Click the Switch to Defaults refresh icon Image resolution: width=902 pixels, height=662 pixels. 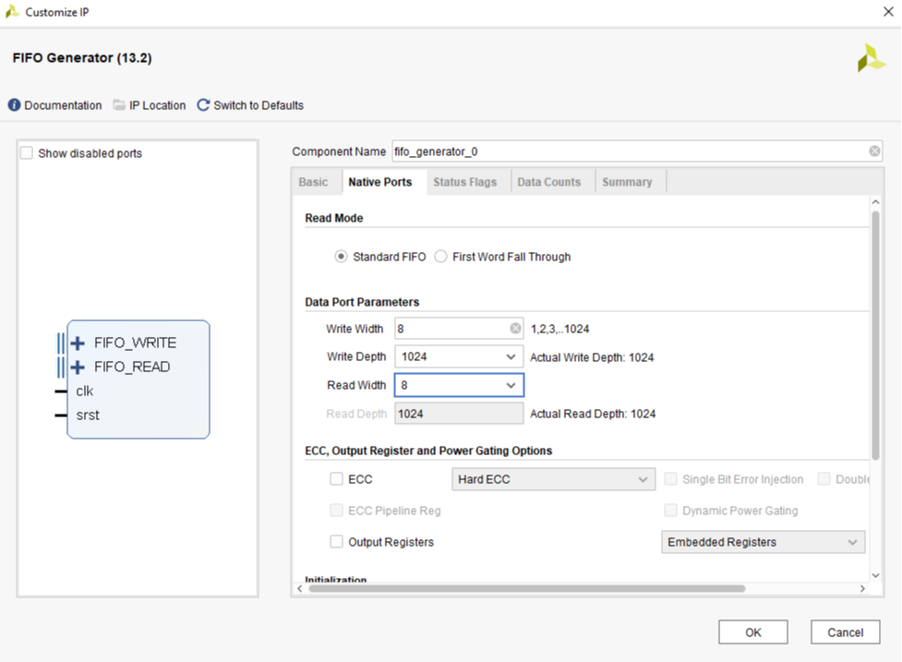pos(203,105)
